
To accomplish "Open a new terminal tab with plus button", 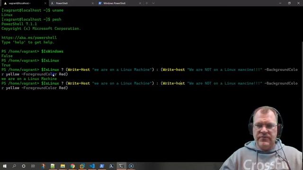I will pos(147,3).
